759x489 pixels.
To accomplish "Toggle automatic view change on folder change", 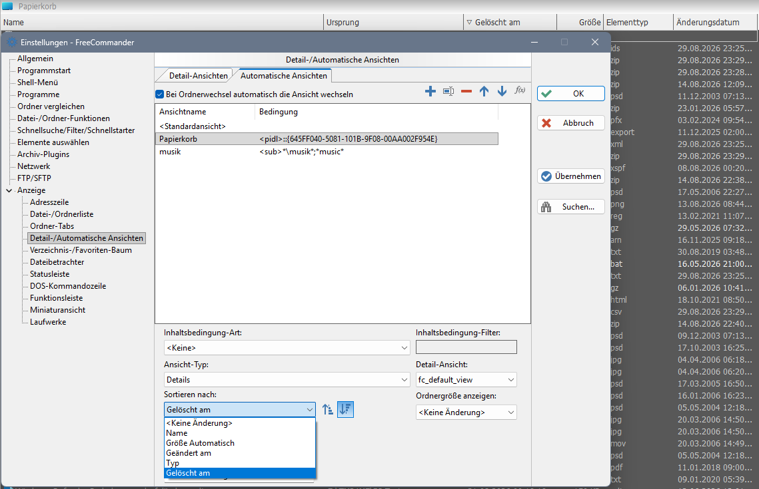I will (160, 94).
